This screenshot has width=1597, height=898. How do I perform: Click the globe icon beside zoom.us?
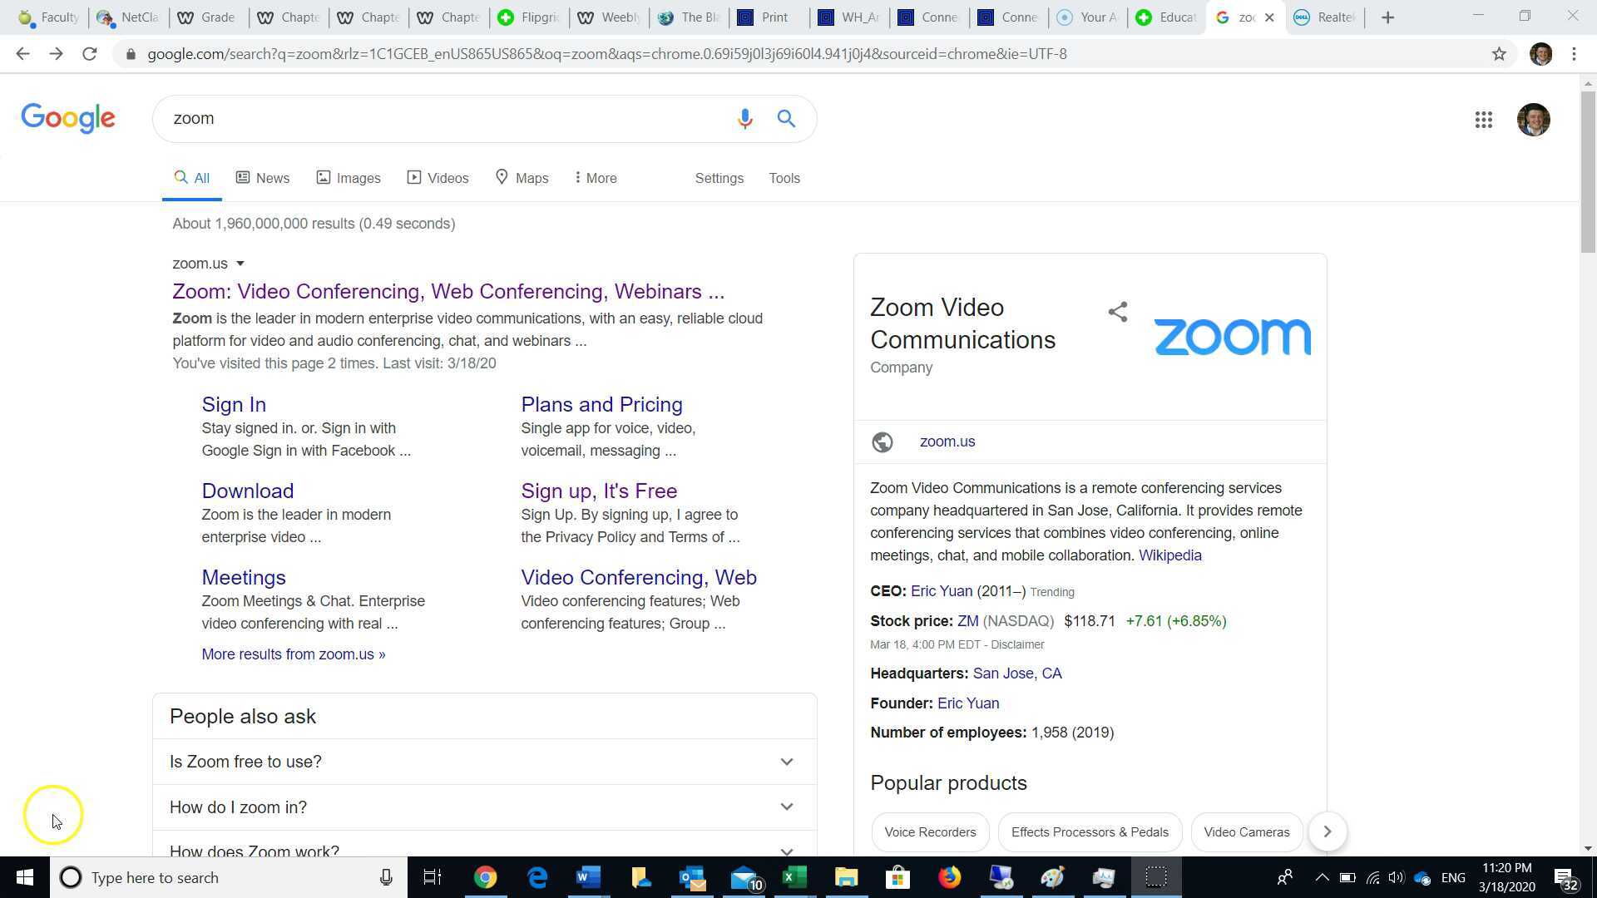(882, 442)
